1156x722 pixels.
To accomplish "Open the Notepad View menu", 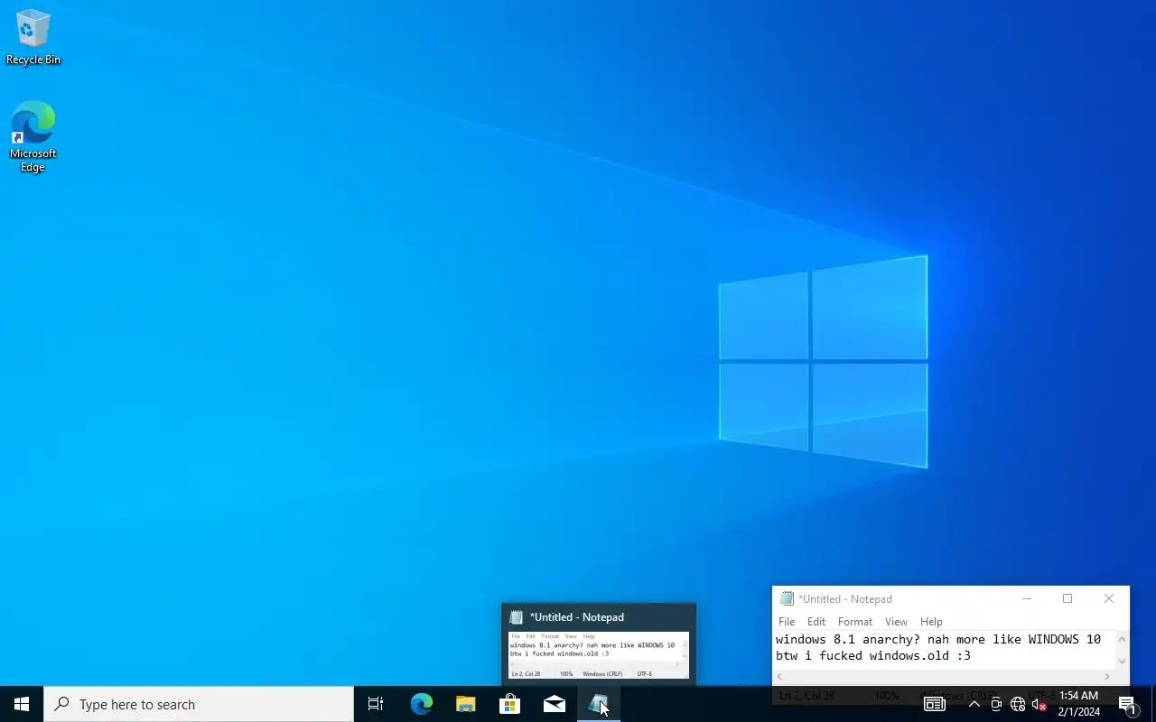I will point(896,622).
